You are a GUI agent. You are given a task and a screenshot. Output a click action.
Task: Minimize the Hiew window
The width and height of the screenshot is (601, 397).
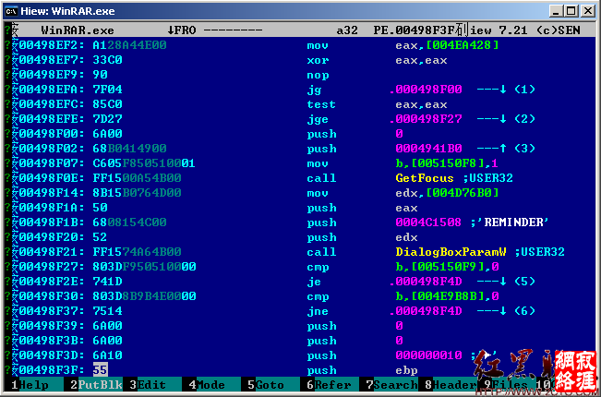point(556,11)
